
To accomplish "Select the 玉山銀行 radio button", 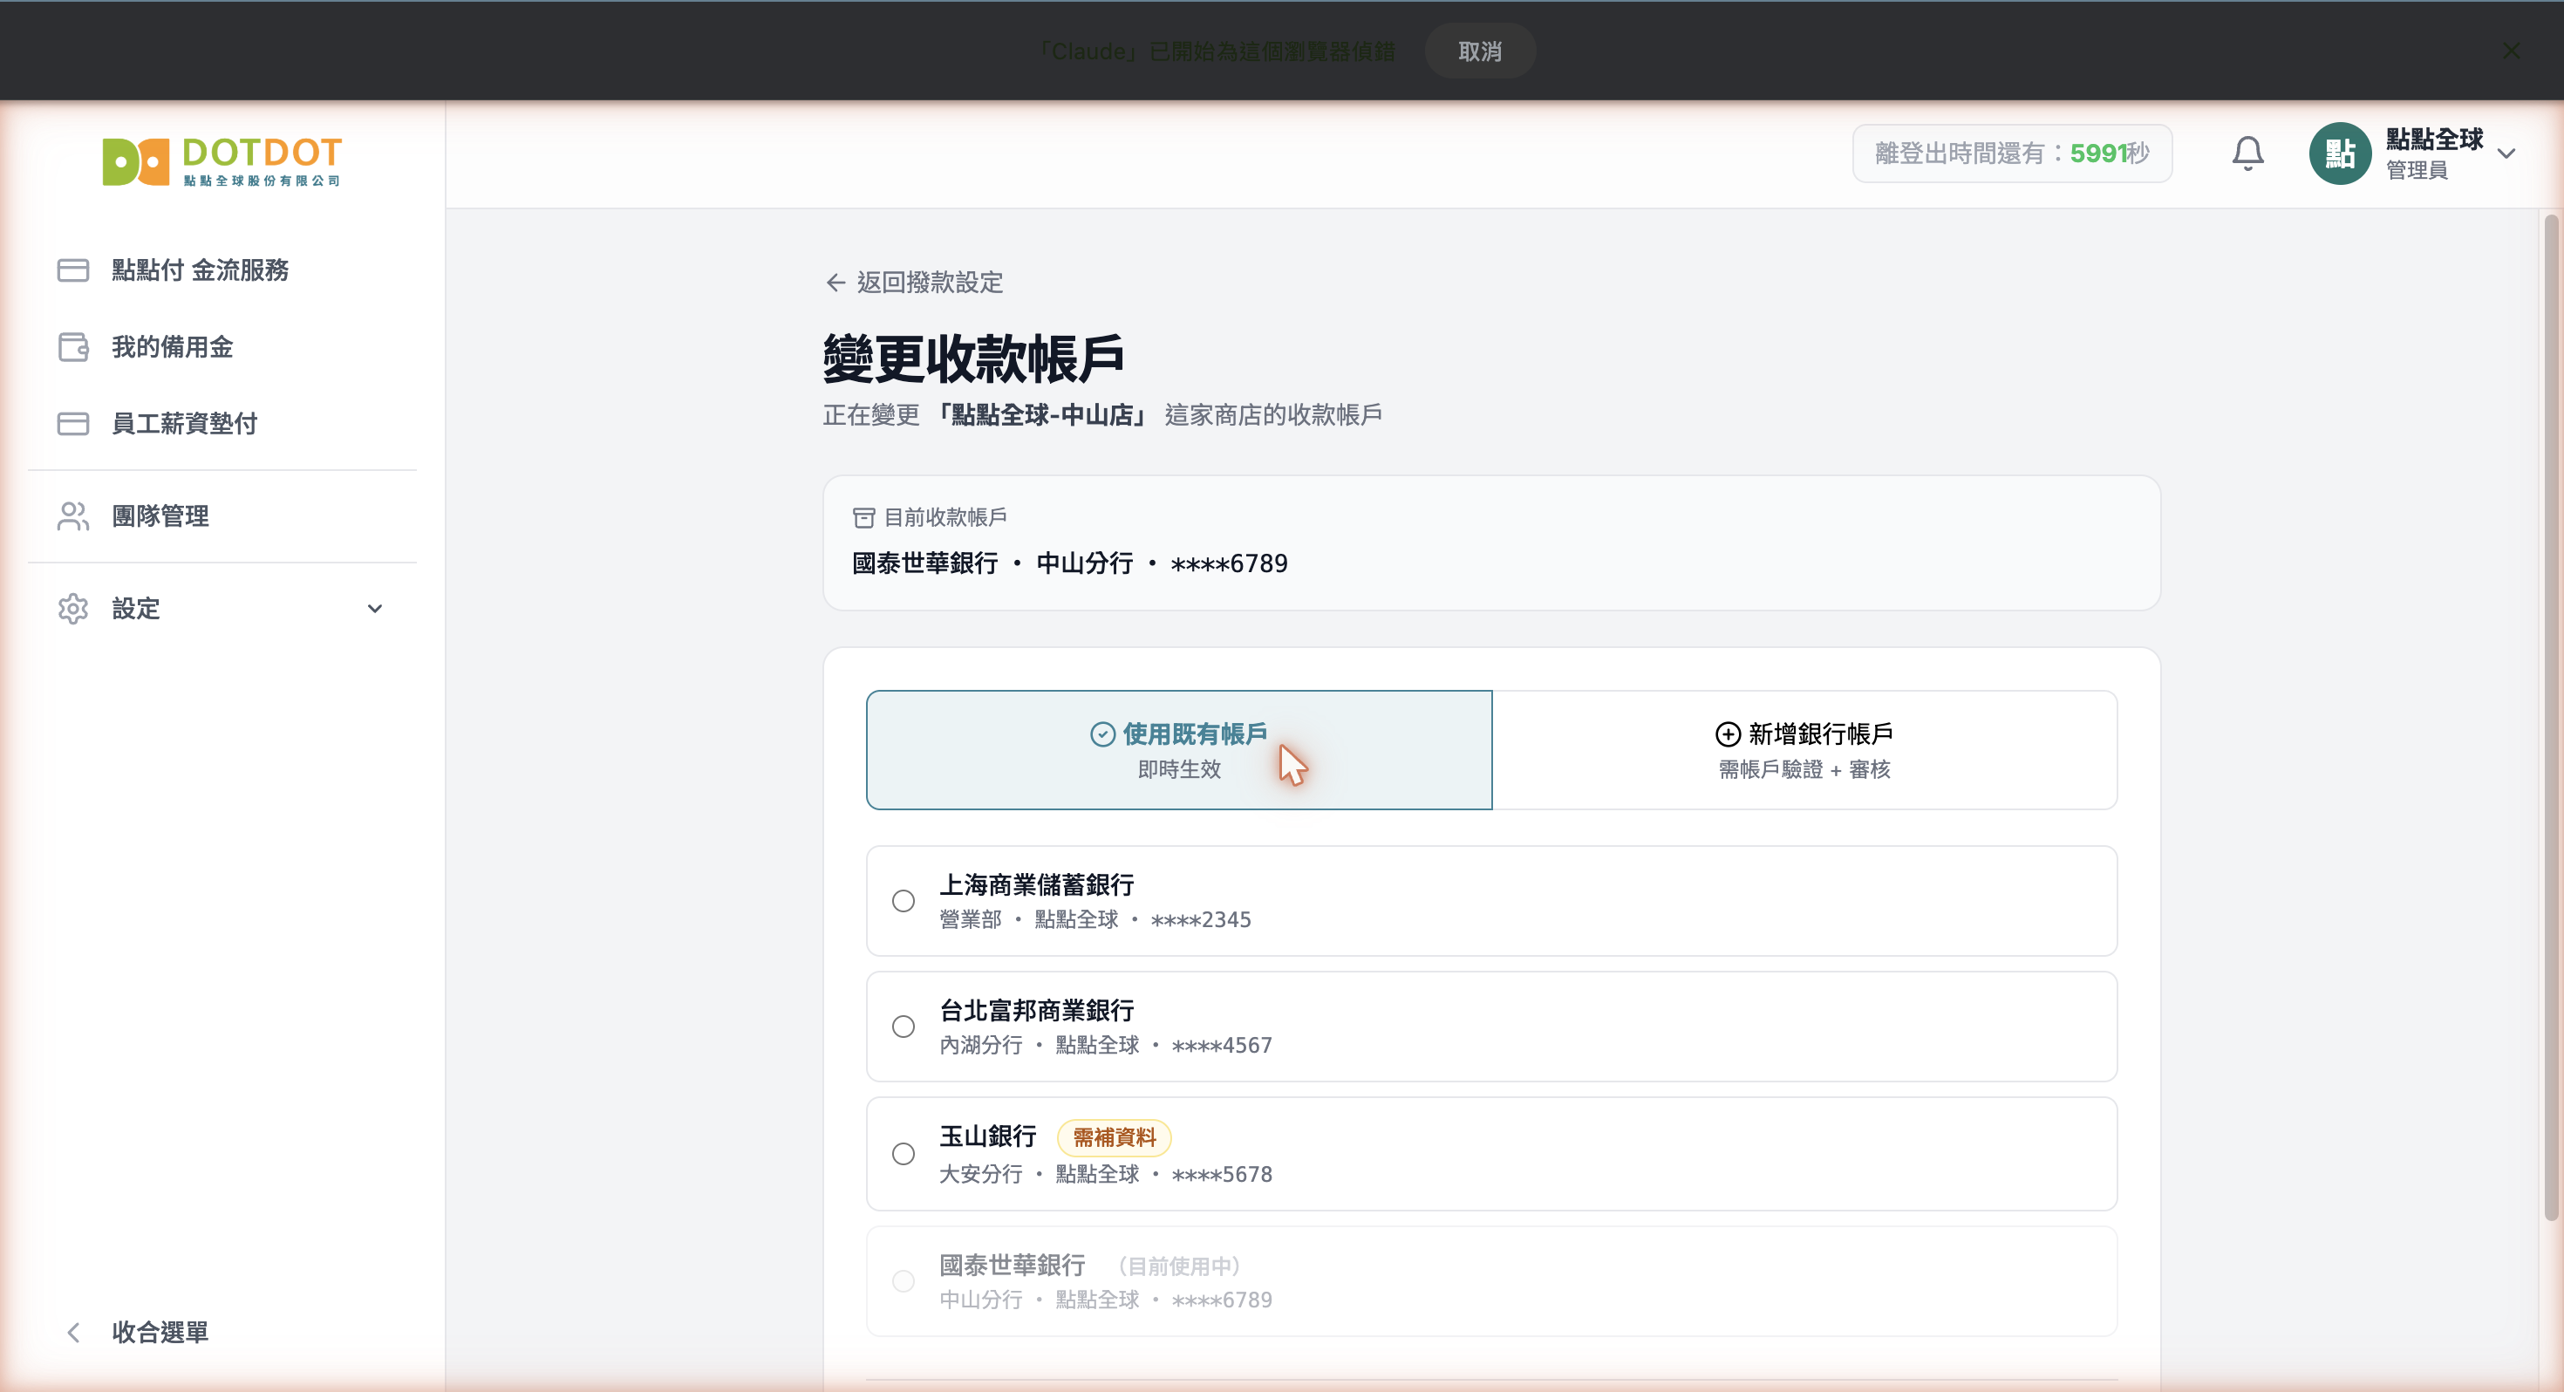I will 903,1154.
